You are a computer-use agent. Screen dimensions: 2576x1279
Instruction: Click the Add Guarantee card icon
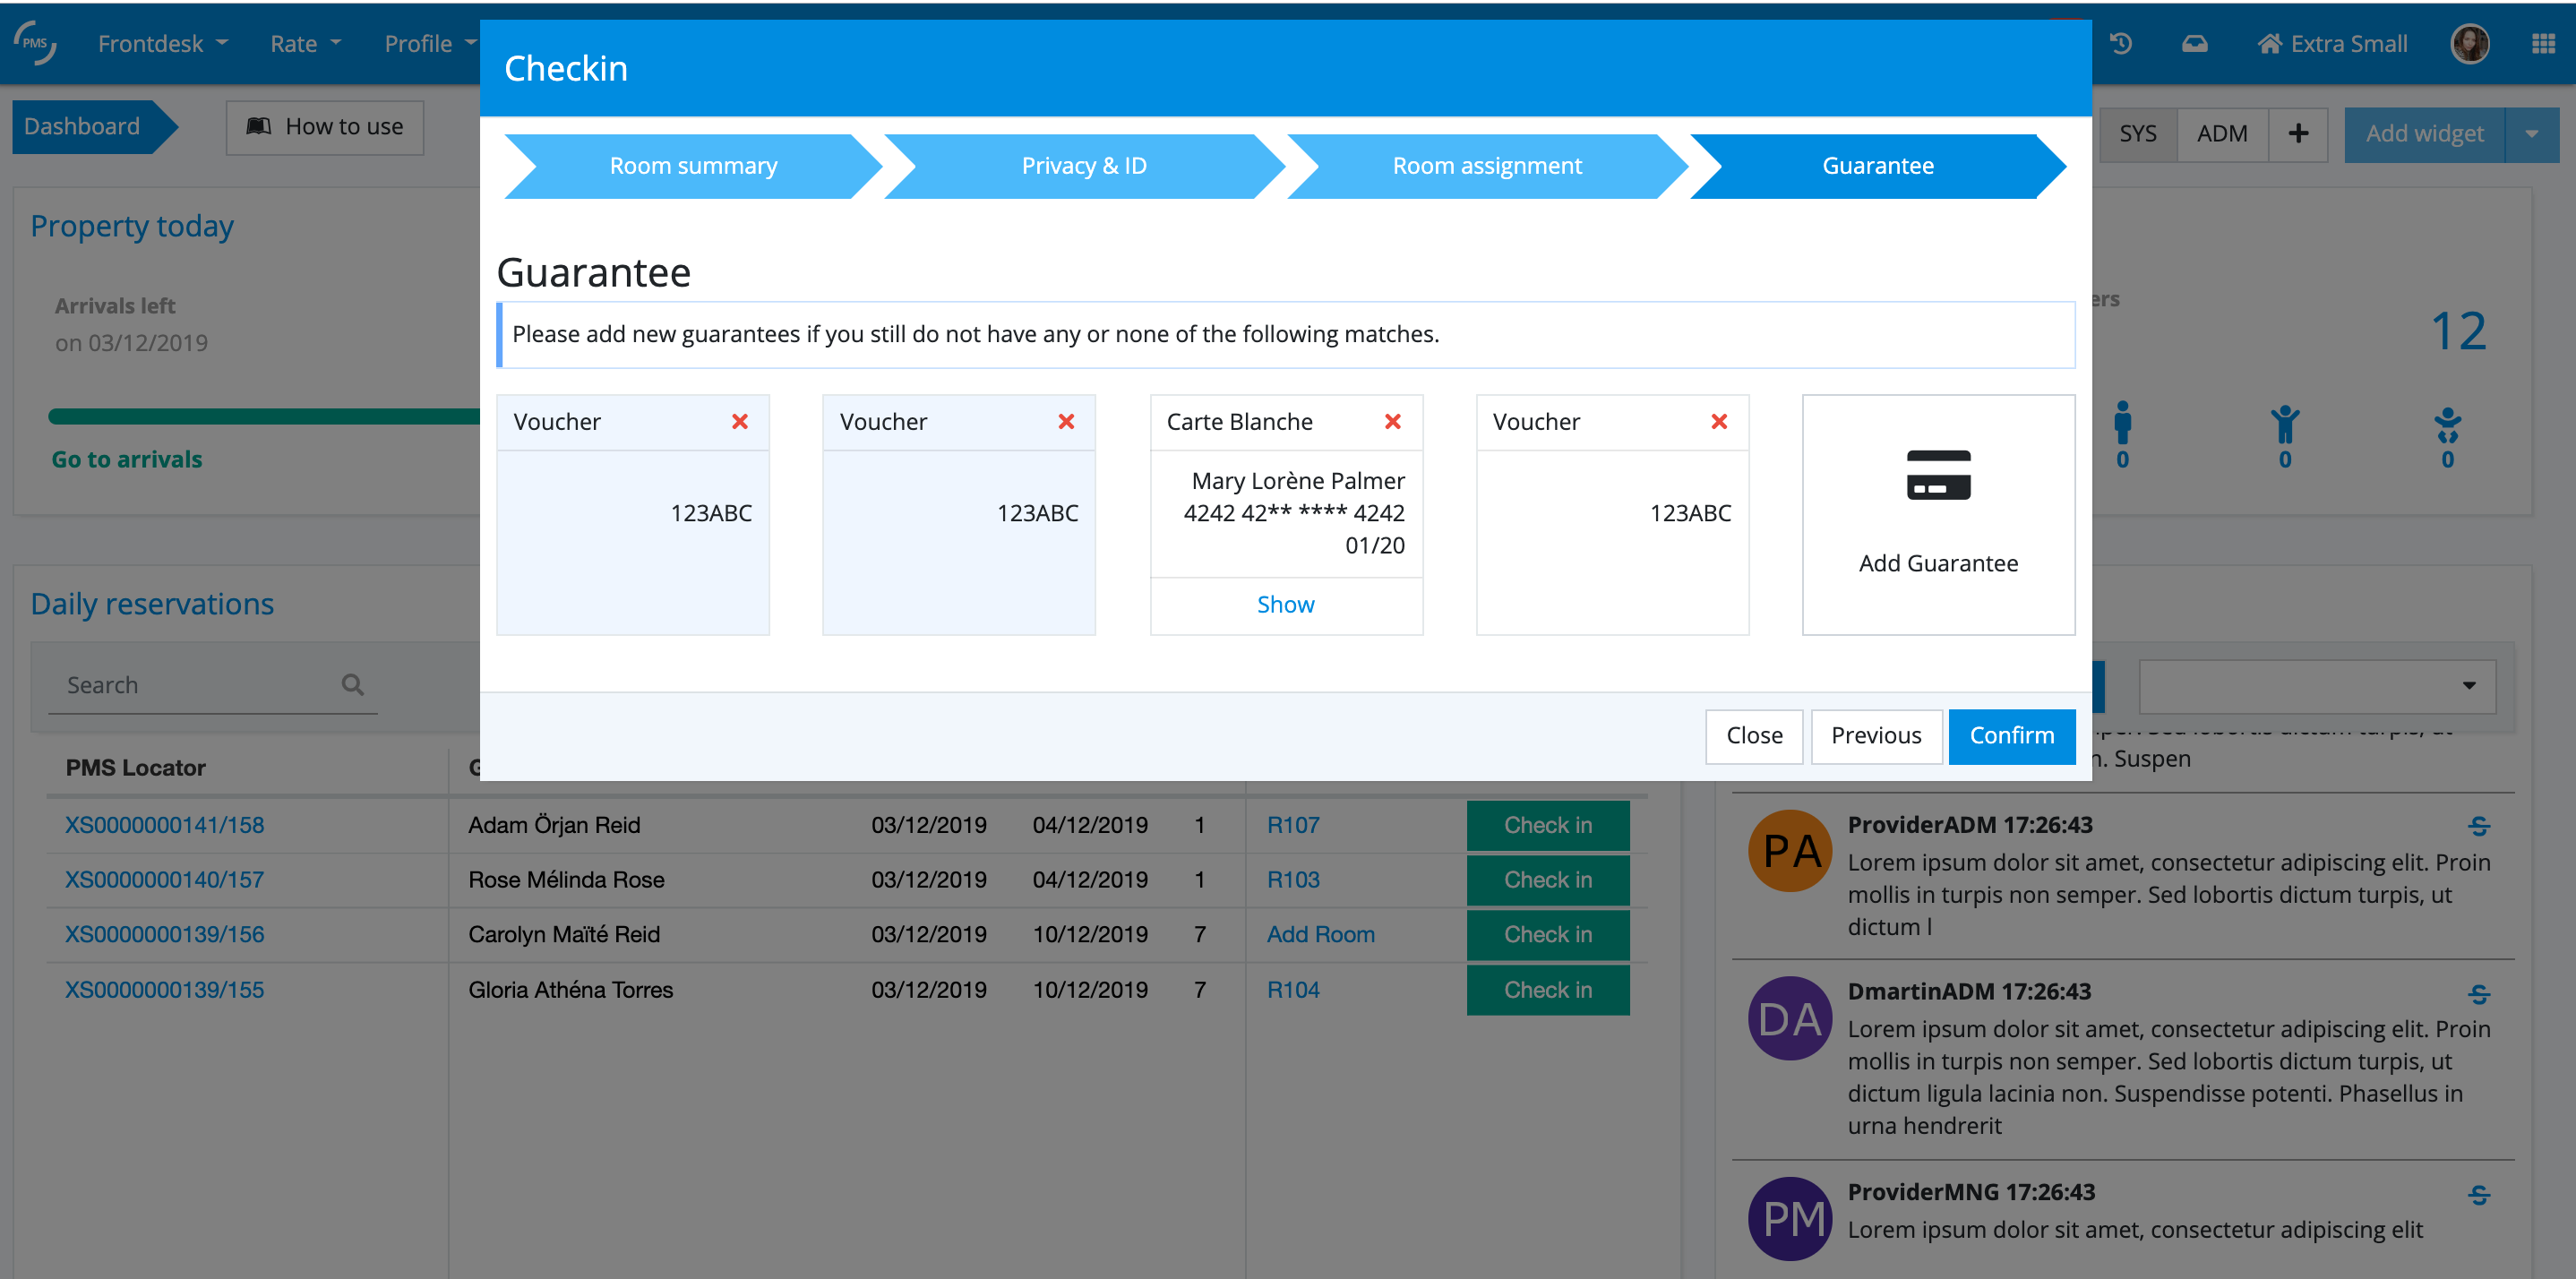pos(1937,475)
